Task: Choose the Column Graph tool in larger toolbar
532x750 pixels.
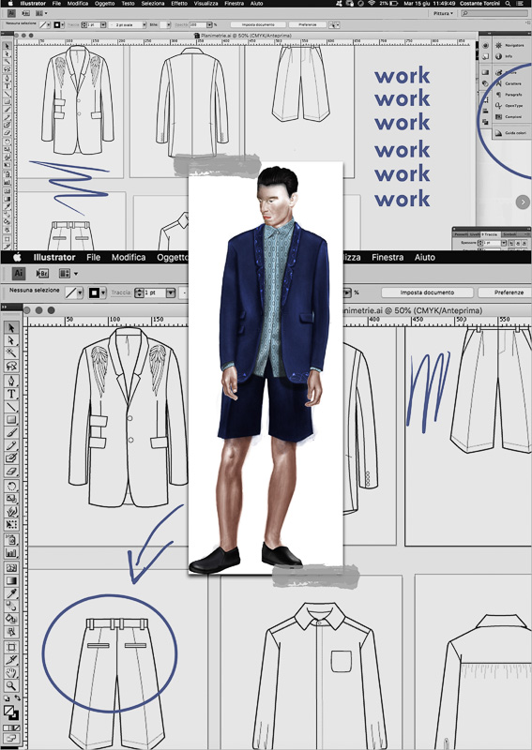Action: click(x=11, y=553)
